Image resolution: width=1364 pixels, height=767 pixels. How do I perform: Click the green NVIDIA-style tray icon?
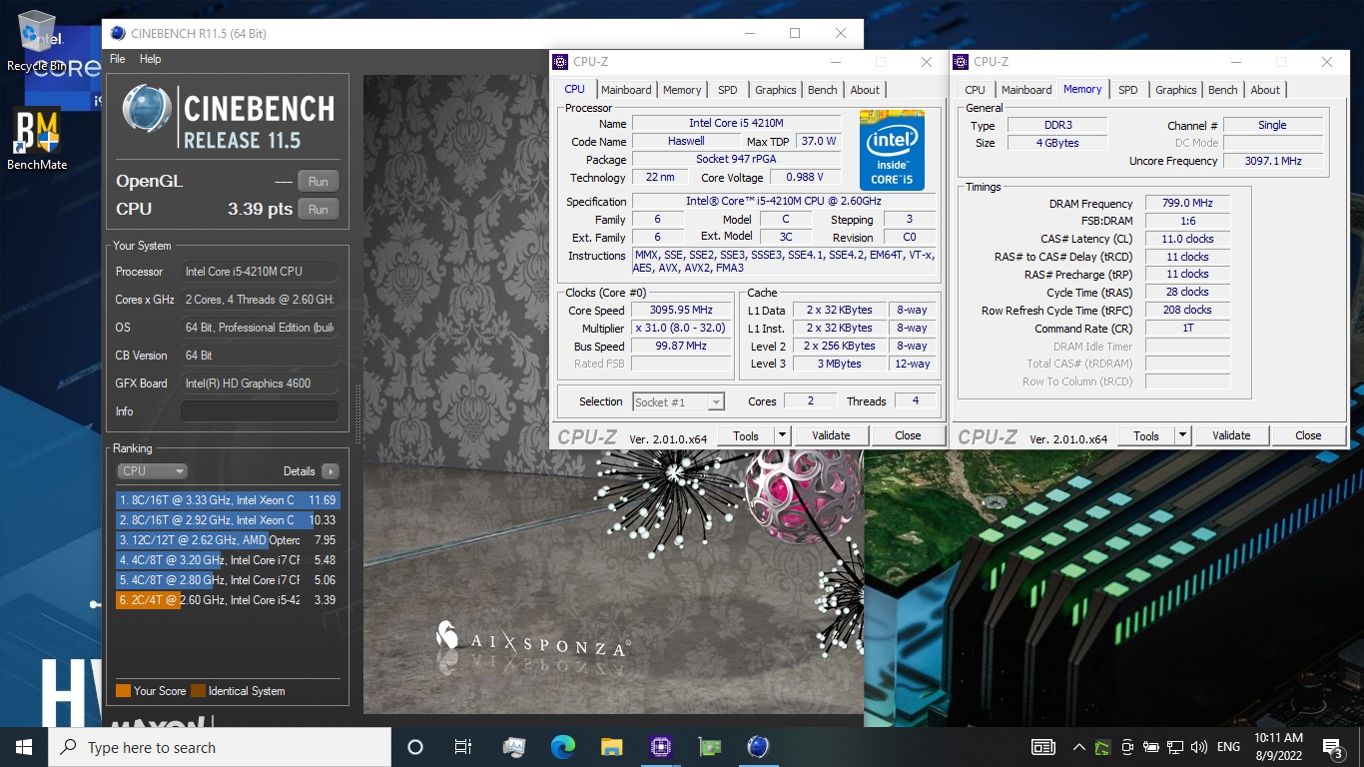tap(1103, 747)
